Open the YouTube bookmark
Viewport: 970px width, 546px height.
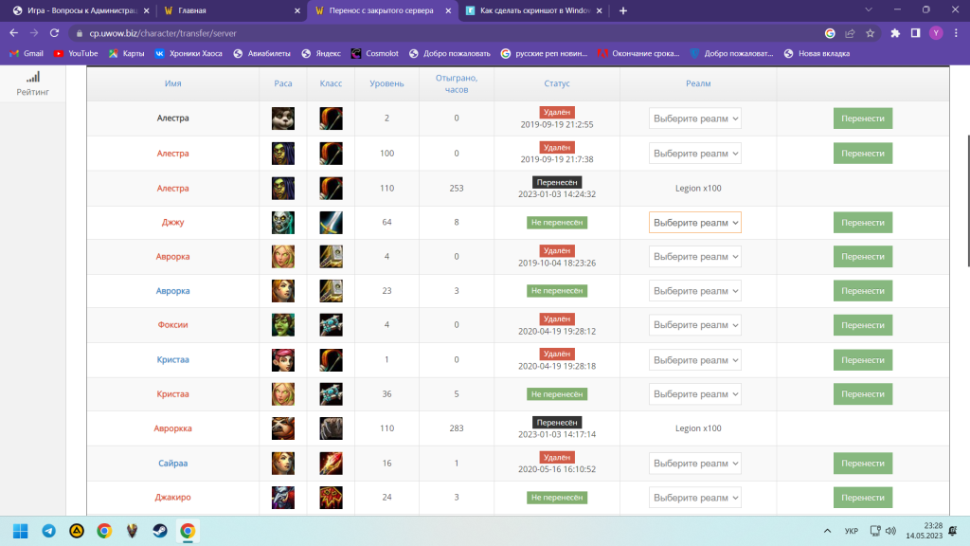tap(76, 53)
